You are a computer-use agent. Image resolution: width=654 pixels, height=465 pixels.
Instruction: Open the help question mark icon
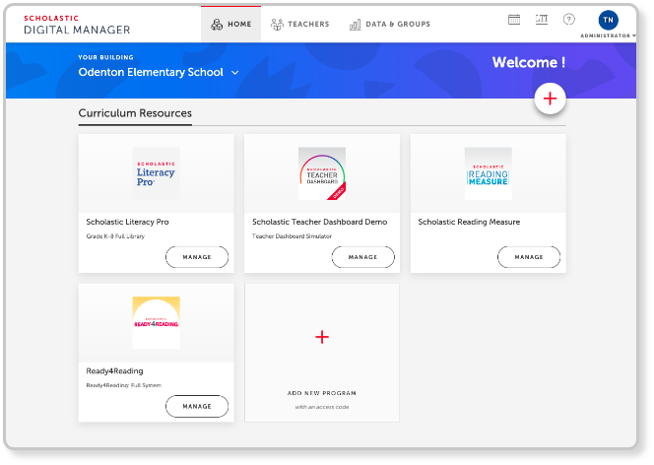pos(569,19)
